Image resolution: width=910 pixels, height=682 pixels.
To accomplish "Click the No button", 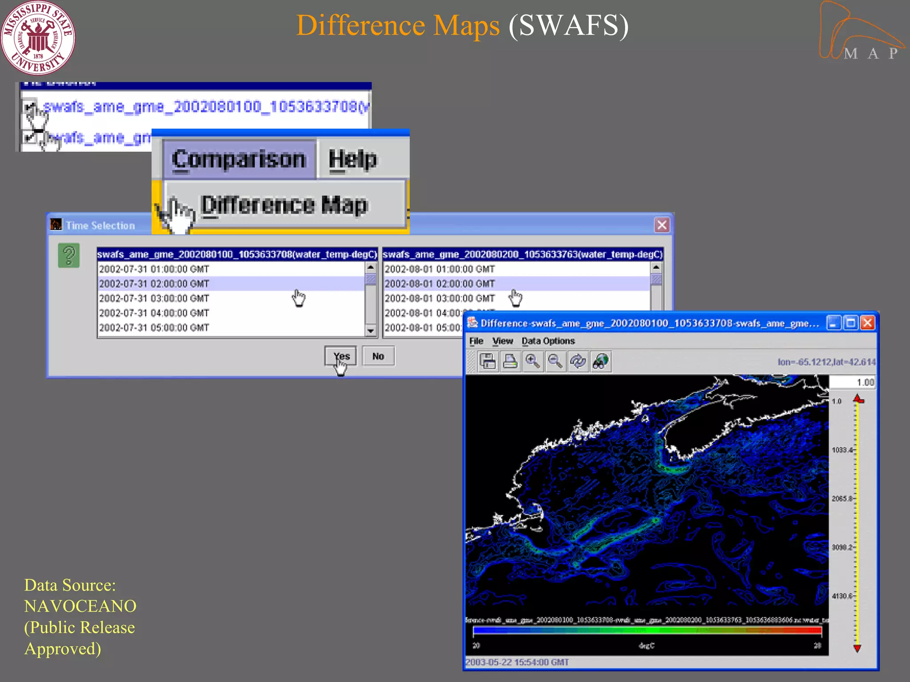I will coord(378,356).
